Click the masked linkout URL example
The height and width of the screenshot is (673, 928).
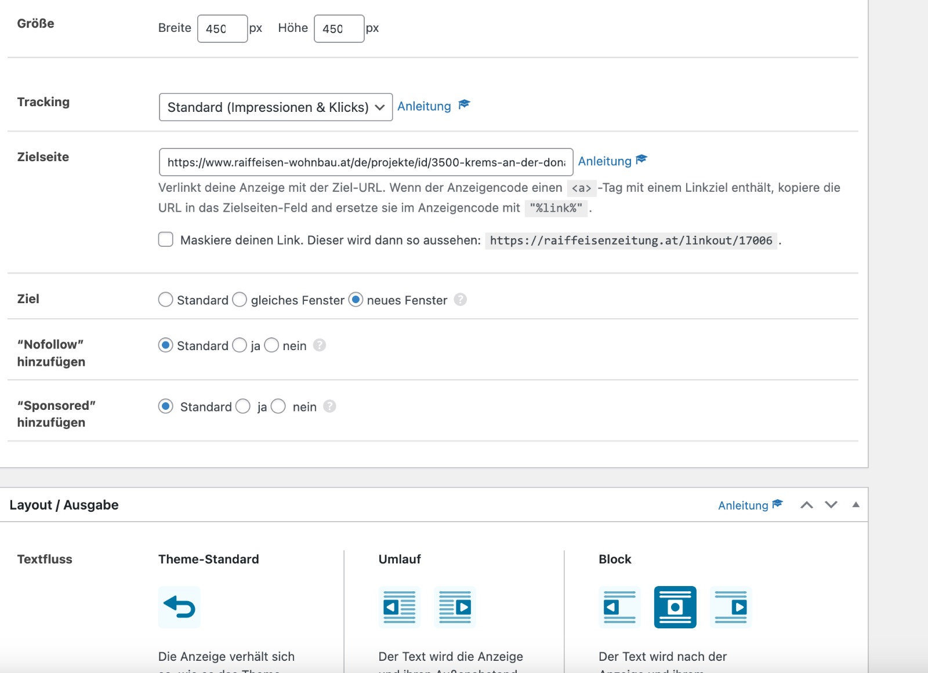click(x=631, y=241)
